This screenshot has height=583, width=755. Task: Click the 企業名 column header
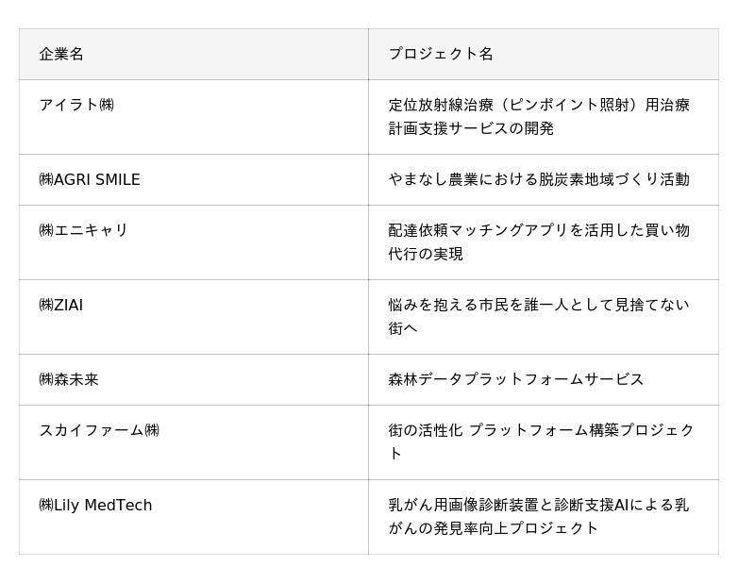[61, 54]
